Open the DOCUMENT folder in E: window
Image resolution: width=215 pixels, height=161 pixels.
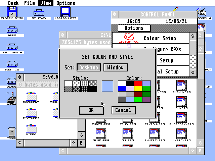[x=31, y=98]
